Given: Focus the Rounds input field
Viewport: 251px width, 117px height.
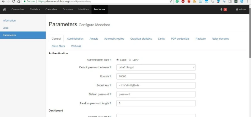Looking at the screenshot, I should point(156,76).
